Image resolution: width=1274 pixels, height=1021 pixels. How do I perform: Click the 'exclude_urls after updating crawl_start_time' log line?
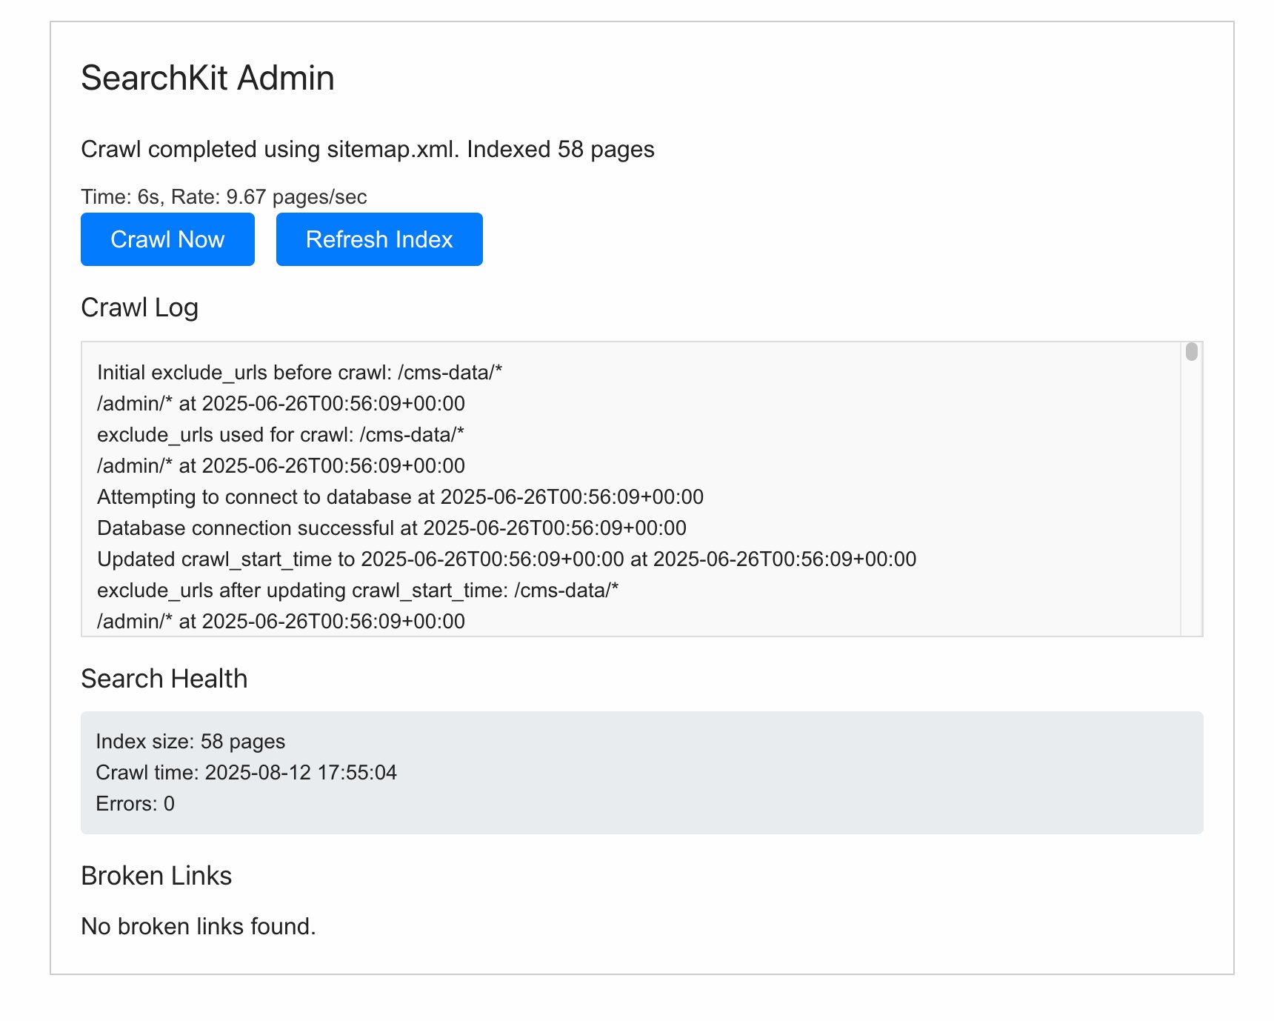[357, 590]
